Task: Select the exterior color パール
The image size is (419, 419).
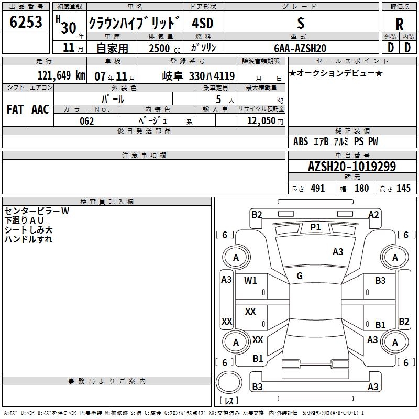Action: click(x=113, y=99)
